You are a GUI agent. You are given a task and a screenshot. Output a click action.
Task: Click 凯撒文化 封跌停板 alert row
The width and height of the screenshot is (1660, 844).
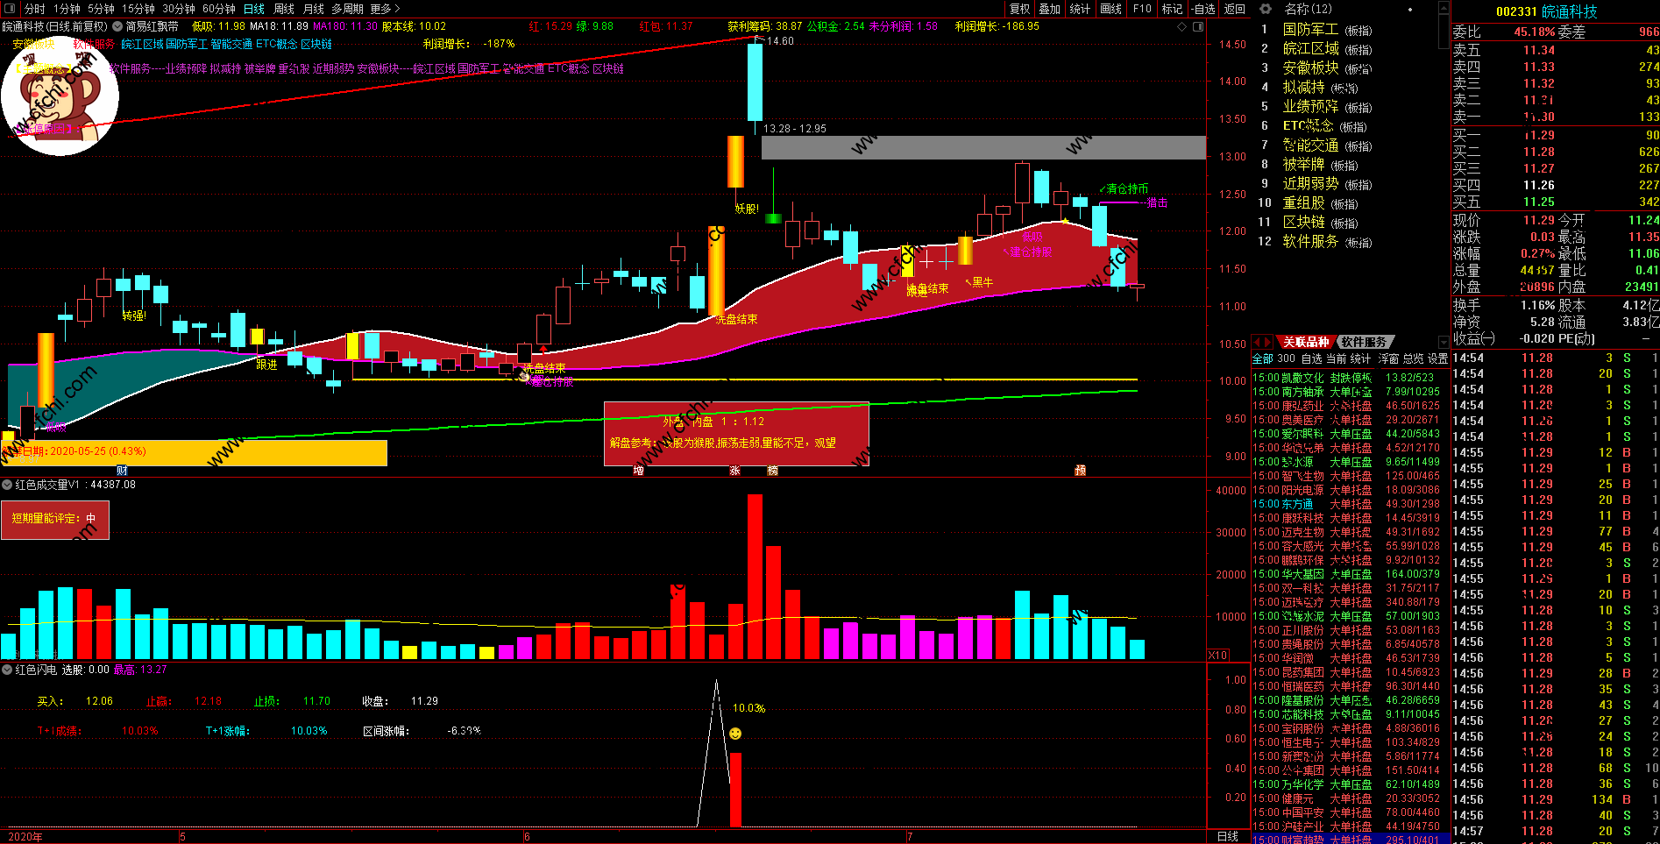point(1351,378)
